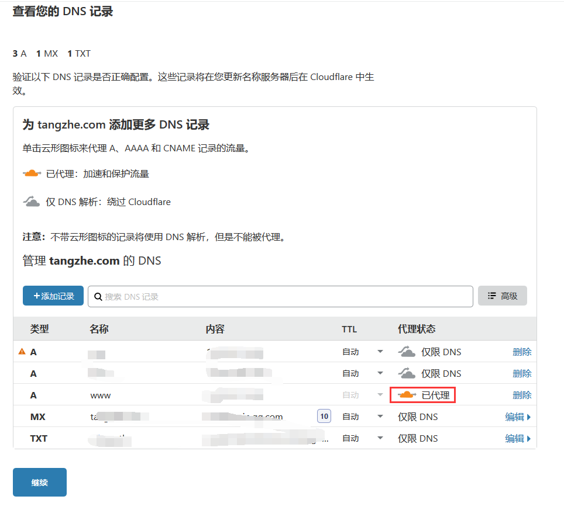Click the 类型 column header

(40, 329)
